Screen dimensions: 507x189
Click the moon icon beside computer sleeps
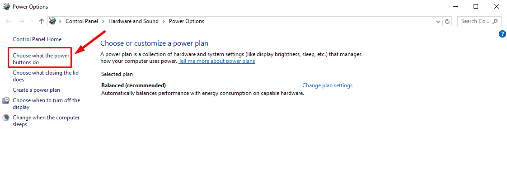coord(6,118)
